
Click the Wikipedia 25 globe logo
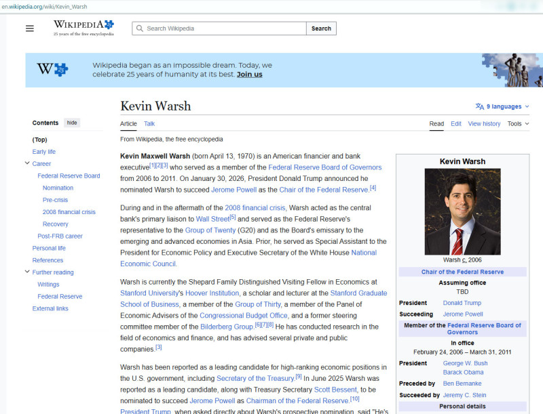click(x=83, y=28)
